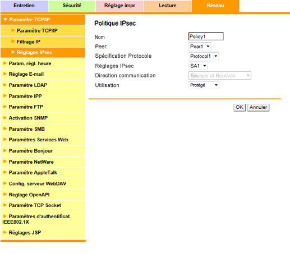Open Activation SNMP settings
This screenshot has height=253, width=290.
(x=43, y=118)
